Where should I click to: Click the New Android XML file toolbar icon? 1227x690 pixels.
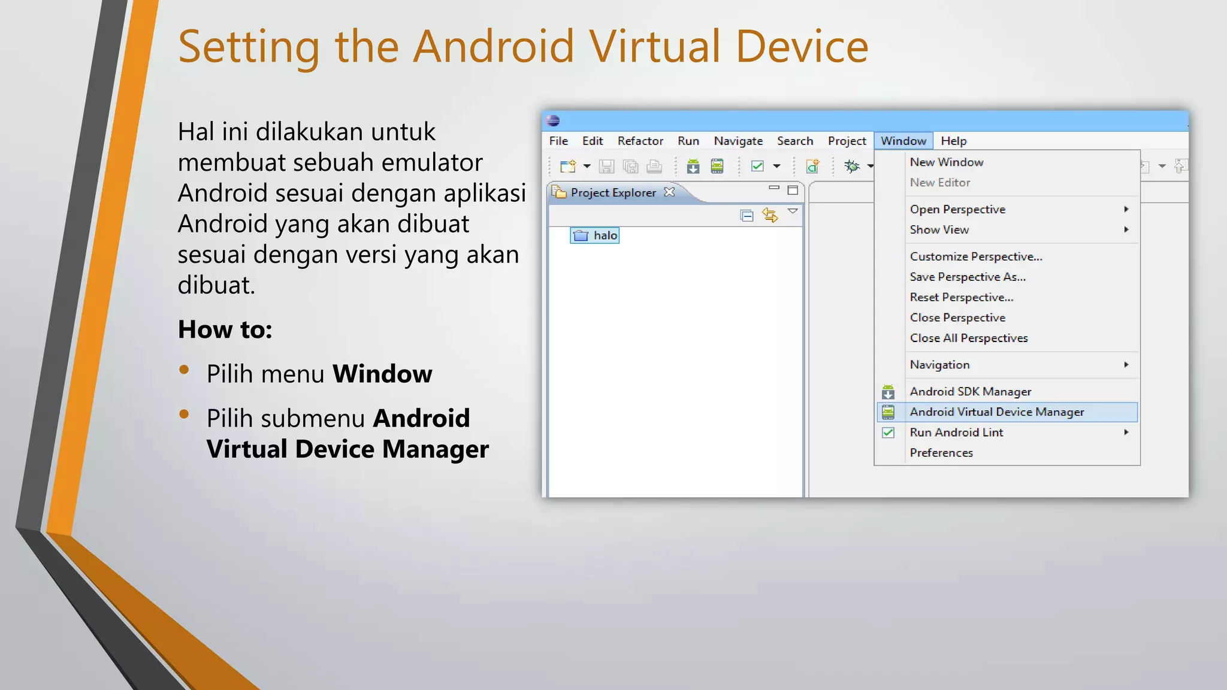pyautogui.click(x=812, y=166)
